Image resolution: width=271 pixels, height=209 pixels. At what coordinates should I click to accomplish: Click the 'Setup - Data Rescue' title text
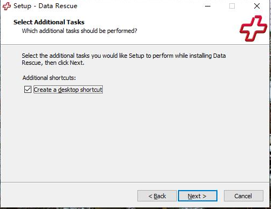tap(45, 6)
